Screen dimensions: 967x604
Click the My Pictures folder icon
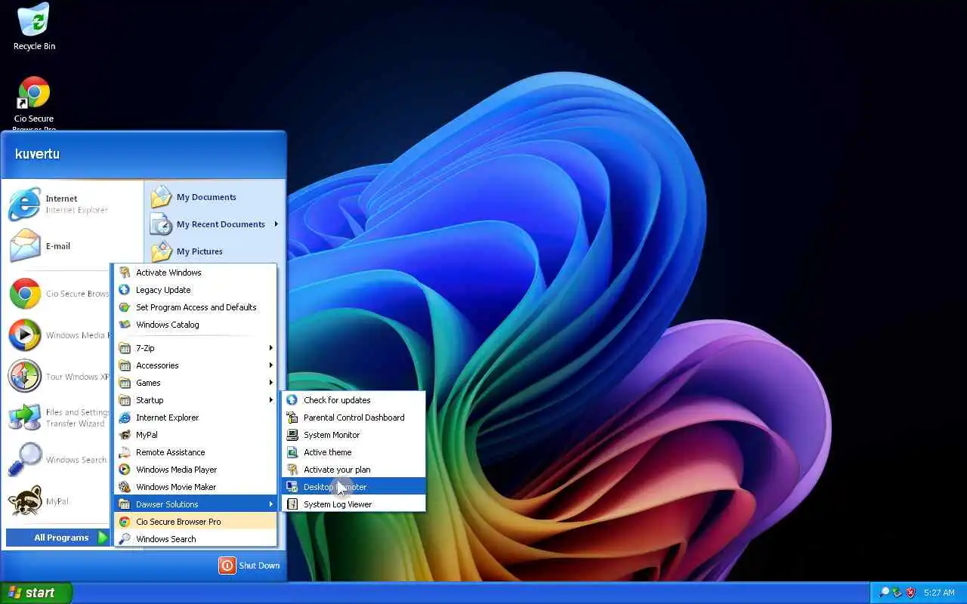coord(162,251)
